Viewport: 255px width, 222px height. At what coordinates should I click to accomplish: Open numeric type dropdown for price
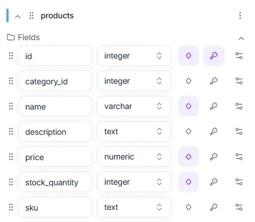[134, 157]
